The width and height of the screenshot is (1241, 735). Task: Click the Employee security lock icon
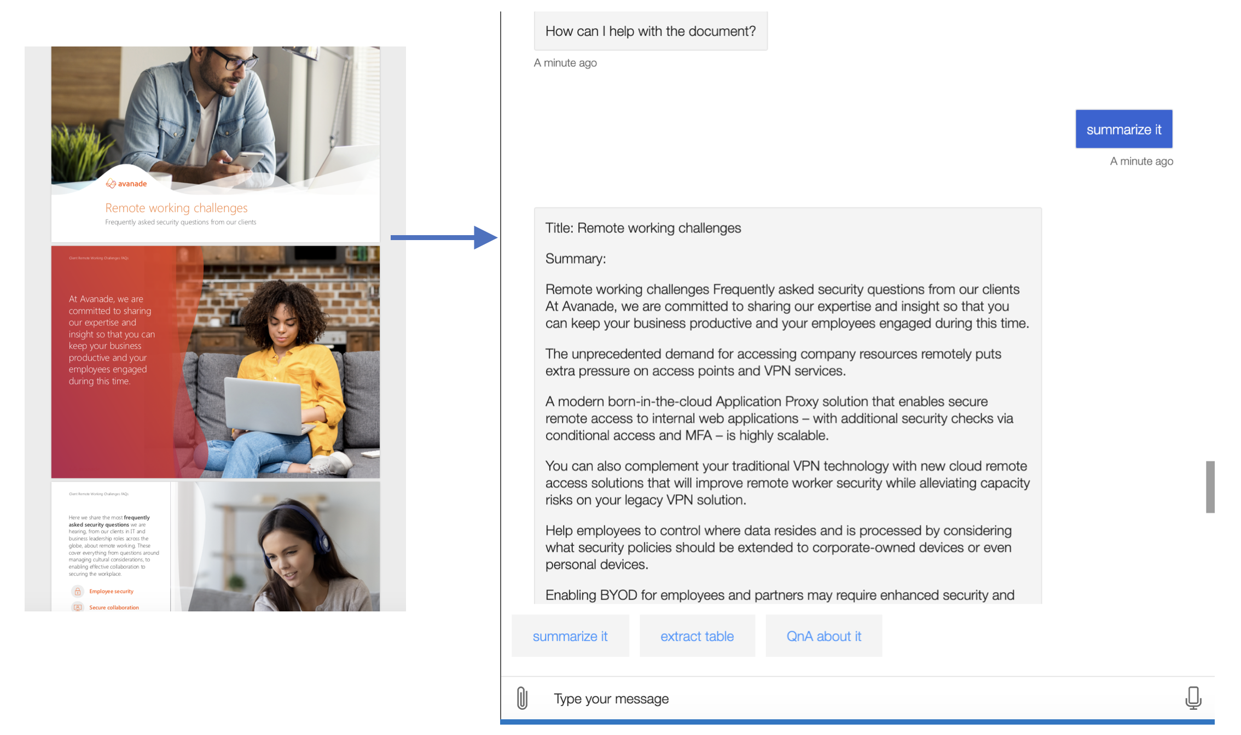coord(78,591)
